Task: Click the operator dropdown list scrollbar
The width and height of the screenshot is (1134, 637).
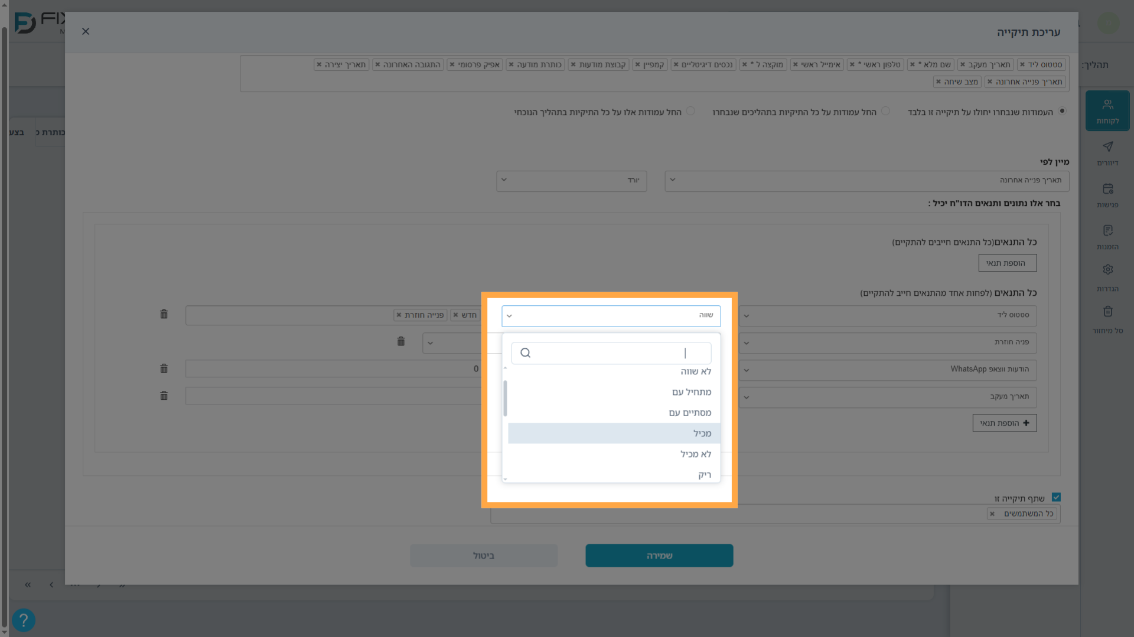Action: click(505, 398)
